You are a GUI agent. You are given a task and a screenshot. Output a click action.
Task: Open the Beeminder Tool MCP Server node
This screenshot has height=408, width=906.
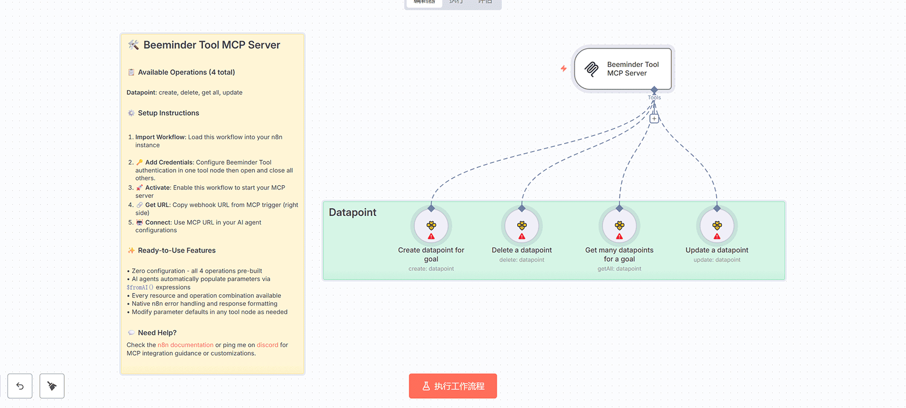point(623,69)
